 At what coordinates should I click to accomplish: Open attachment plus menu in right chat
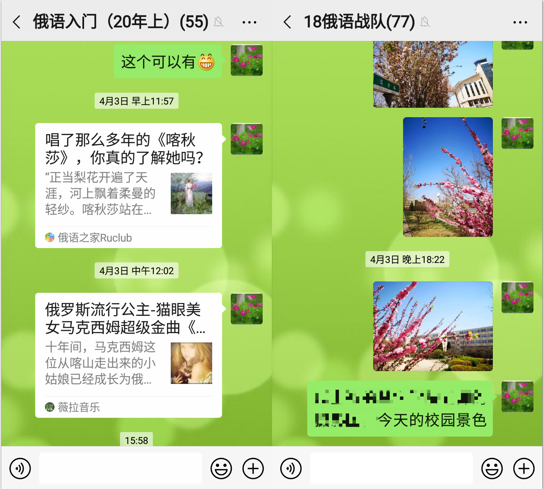click(524, 469)
